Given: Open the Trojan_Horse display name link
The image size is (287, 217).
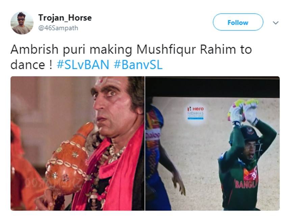Looking at the screenshot, I should point(65,18).
